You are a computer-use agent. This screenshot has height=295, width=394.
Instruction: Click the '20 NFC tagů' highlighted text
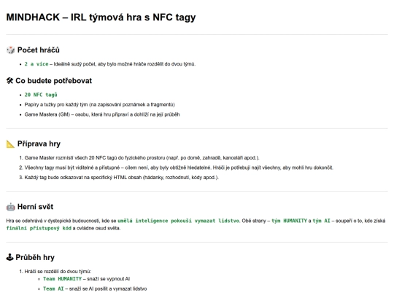coord(41,95)
